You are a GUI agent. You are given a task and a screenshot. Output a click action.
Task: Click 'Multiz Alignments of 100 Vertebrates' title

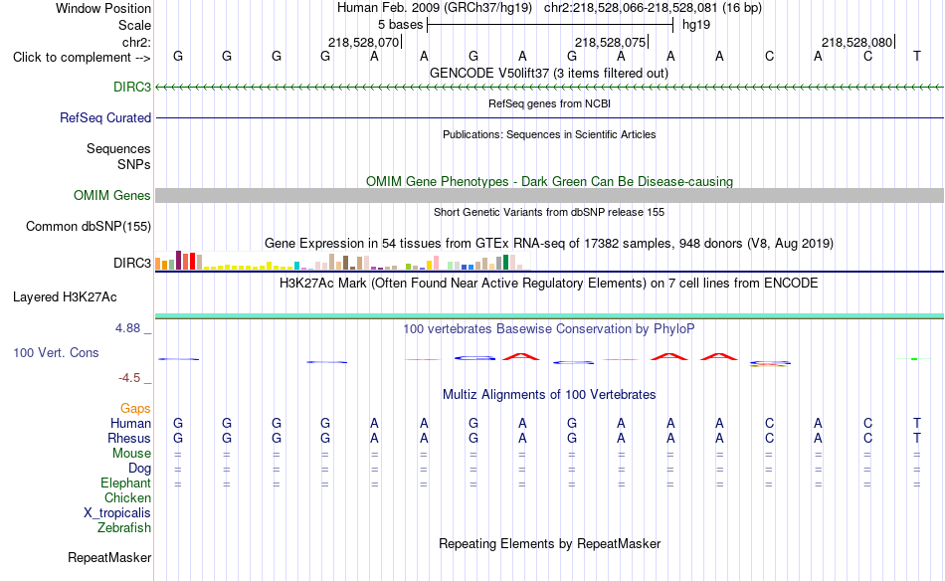coord(549,394)
